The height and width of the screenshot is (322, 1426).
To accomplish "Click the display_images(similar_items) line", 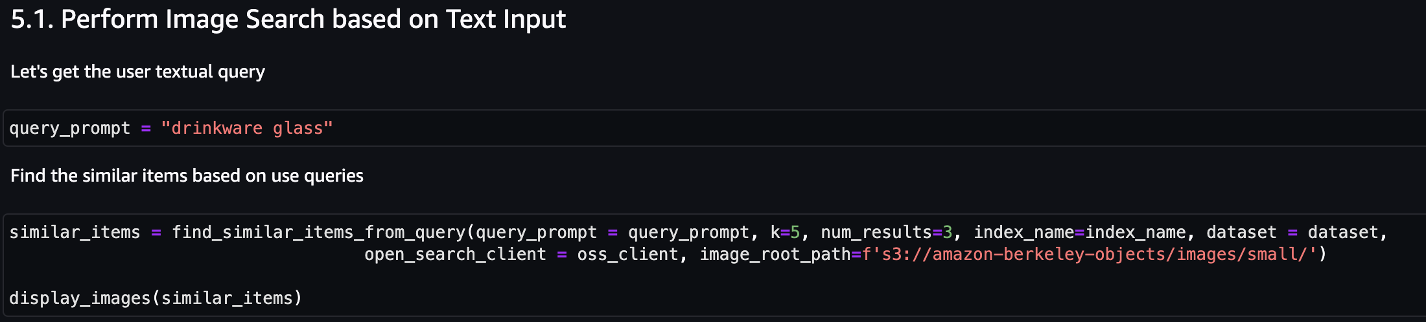I will tap(156, 298).
